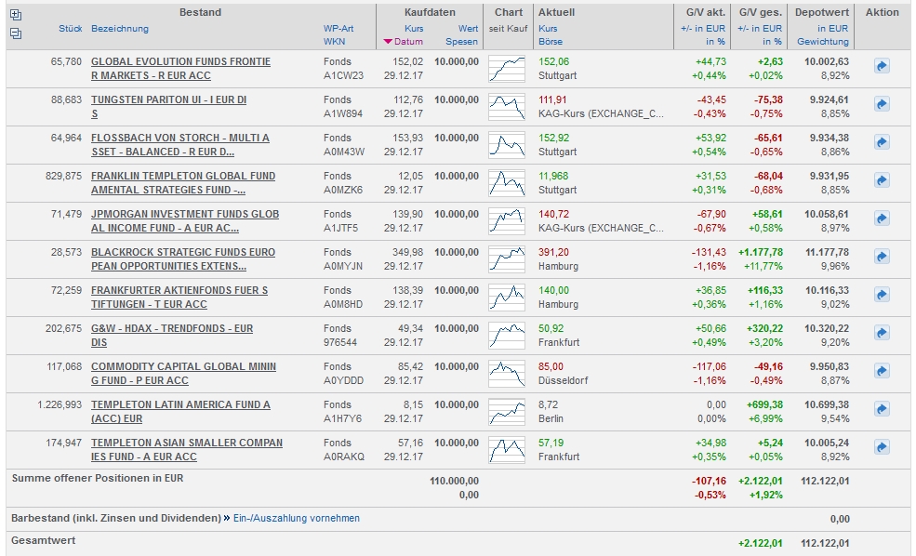Sort table by WKN column
The image size is (916, 556).
coord(334,42)
